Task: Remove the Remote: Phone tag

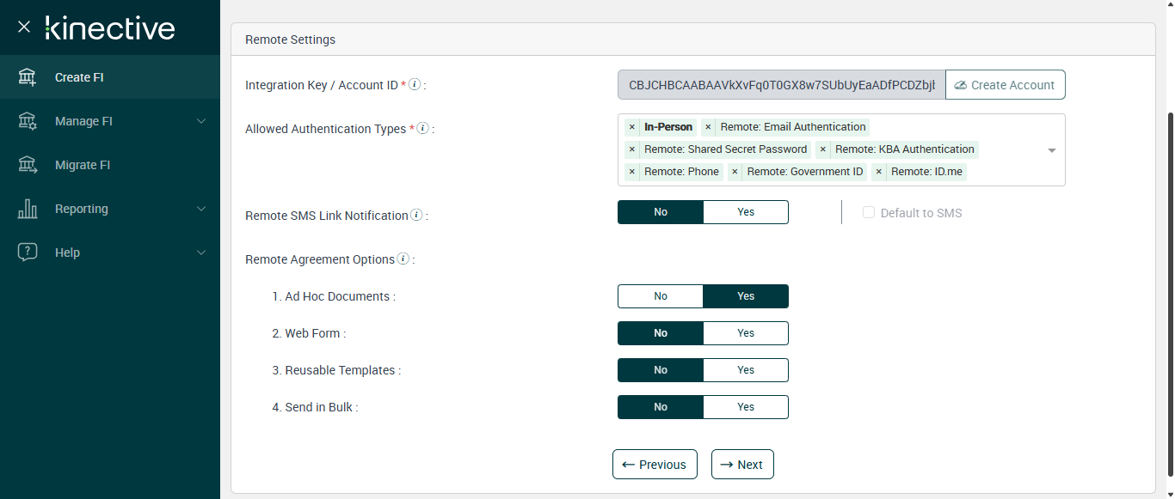Action: click(632, 172)
